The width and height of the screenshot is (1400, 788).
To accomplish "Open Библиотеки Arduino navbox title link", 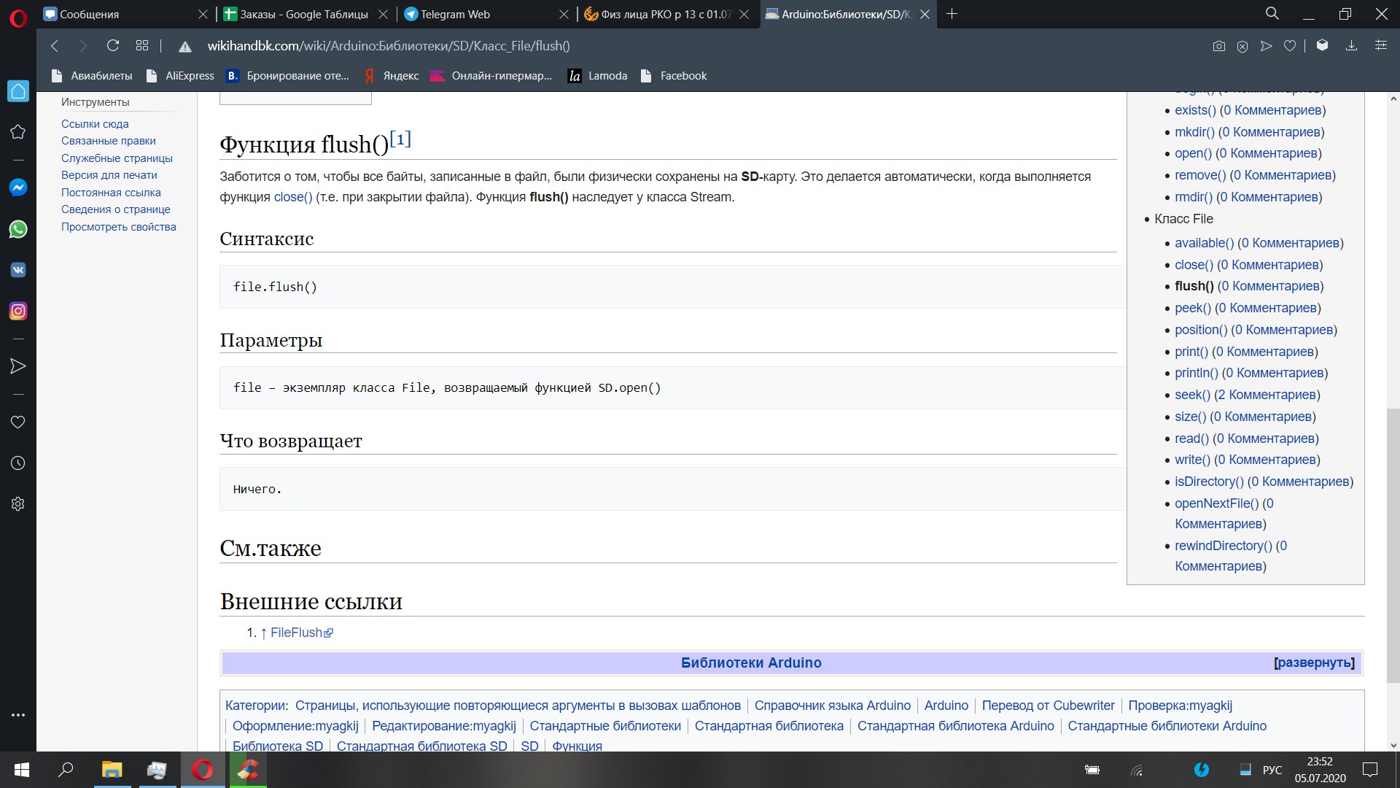I will [751, 663].
